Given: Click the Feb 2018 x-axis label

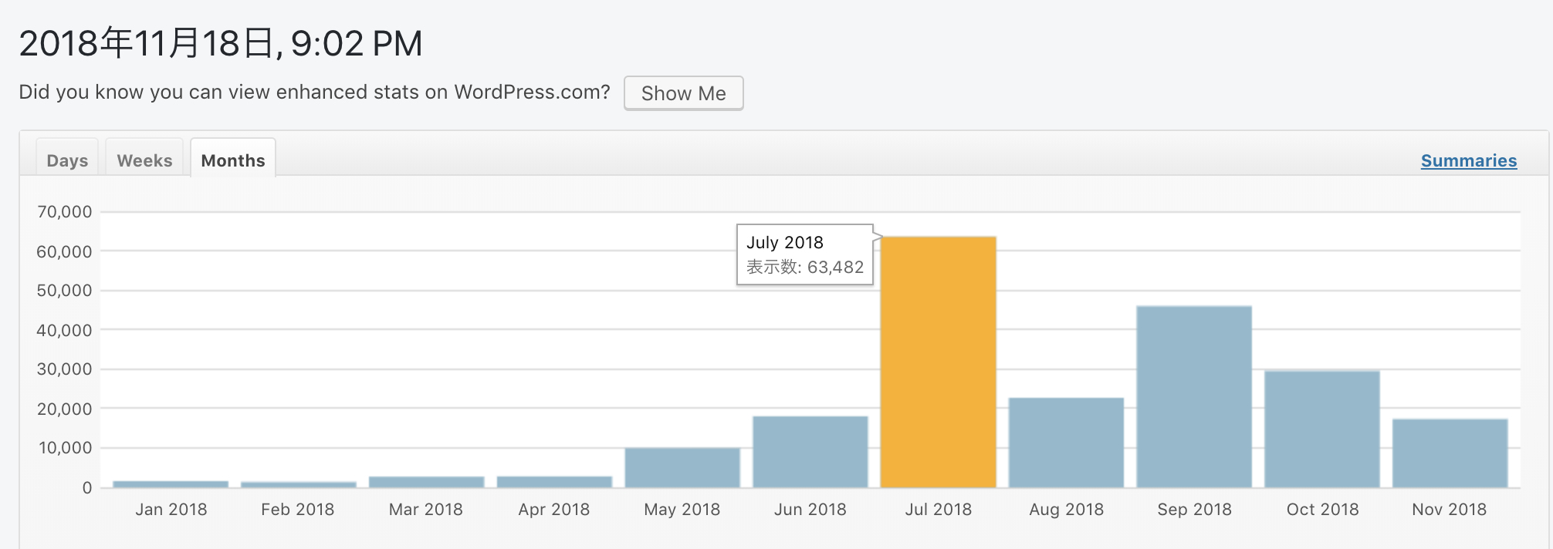Looking at the screenshot, I should pos(298,510).
